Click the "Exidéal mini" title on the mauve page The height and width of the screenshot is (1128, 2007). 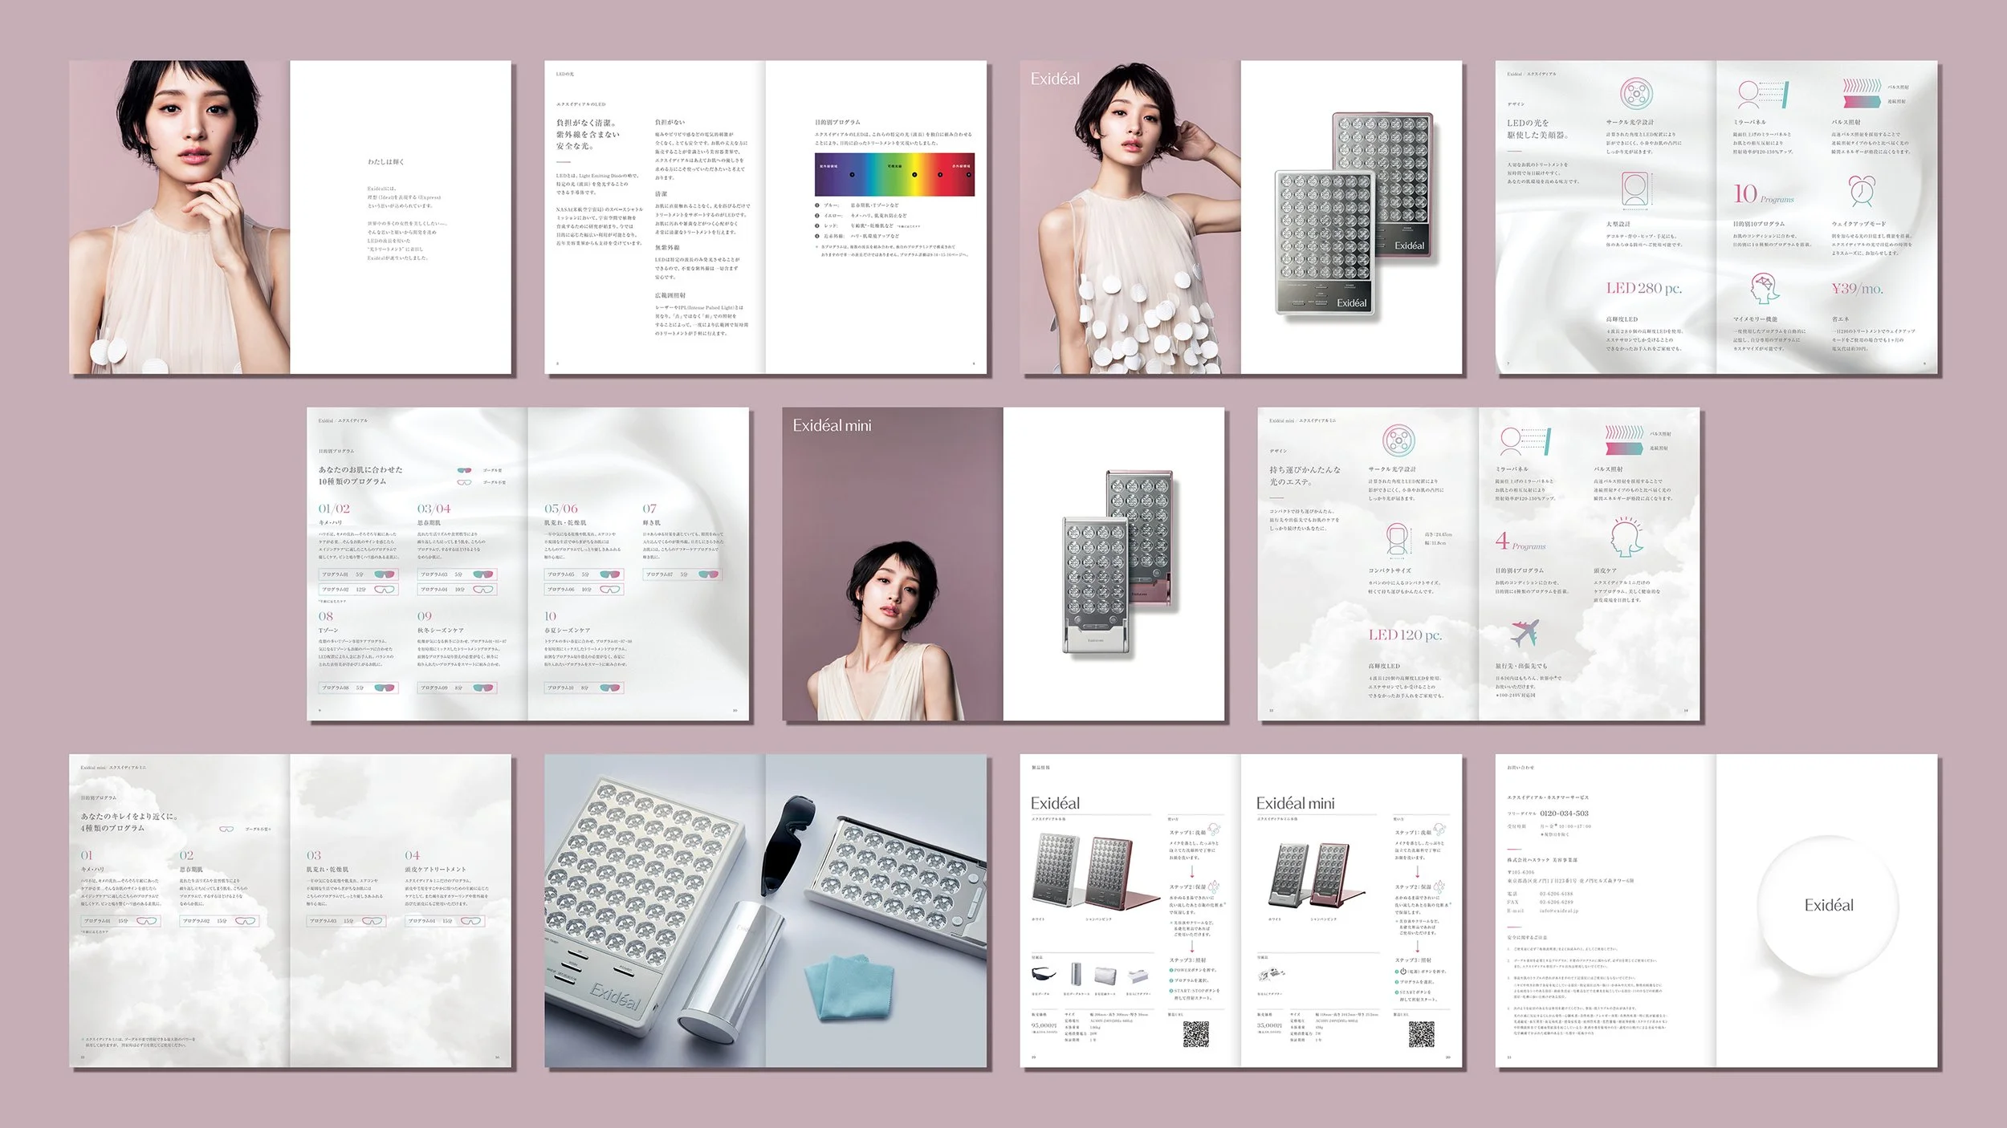click(x=832, y=426)
